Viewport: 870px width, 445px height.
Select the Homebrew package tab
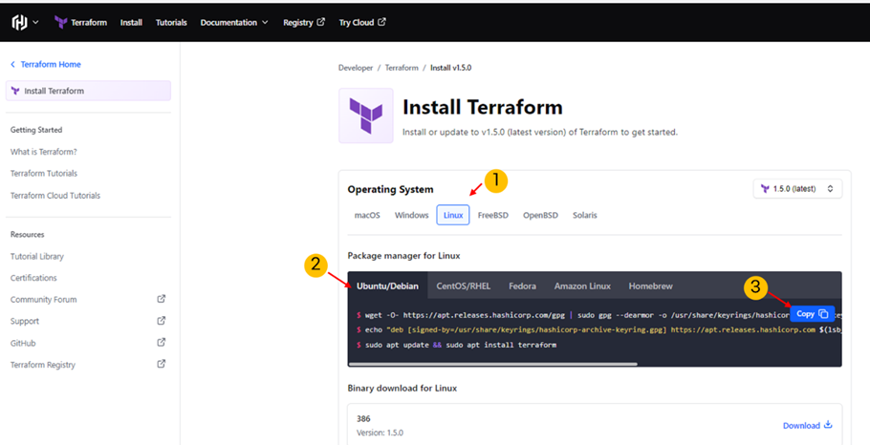tap(650, 286)
